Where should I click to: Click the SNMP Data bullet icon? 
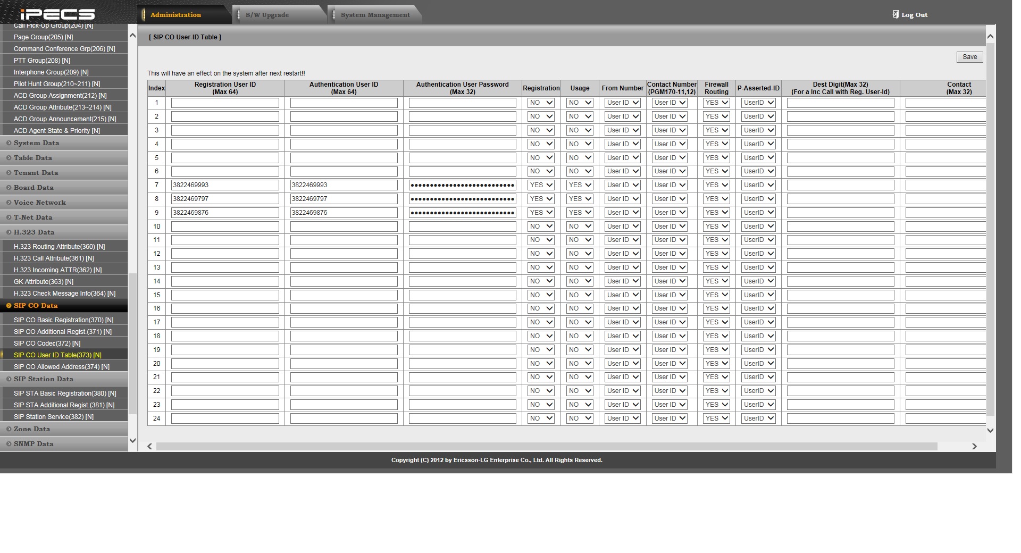pyautogui.click(x=9, y=444)
